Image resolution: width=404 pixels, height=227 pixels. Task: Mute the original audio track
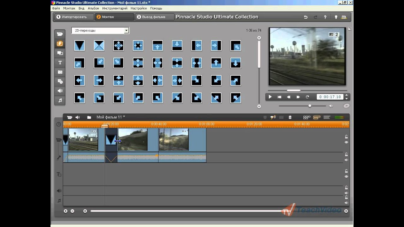[346, 160]
